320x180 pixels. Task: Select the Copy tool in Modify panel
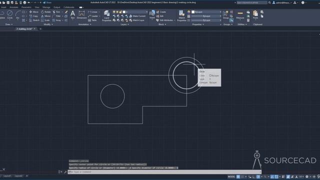33,16
